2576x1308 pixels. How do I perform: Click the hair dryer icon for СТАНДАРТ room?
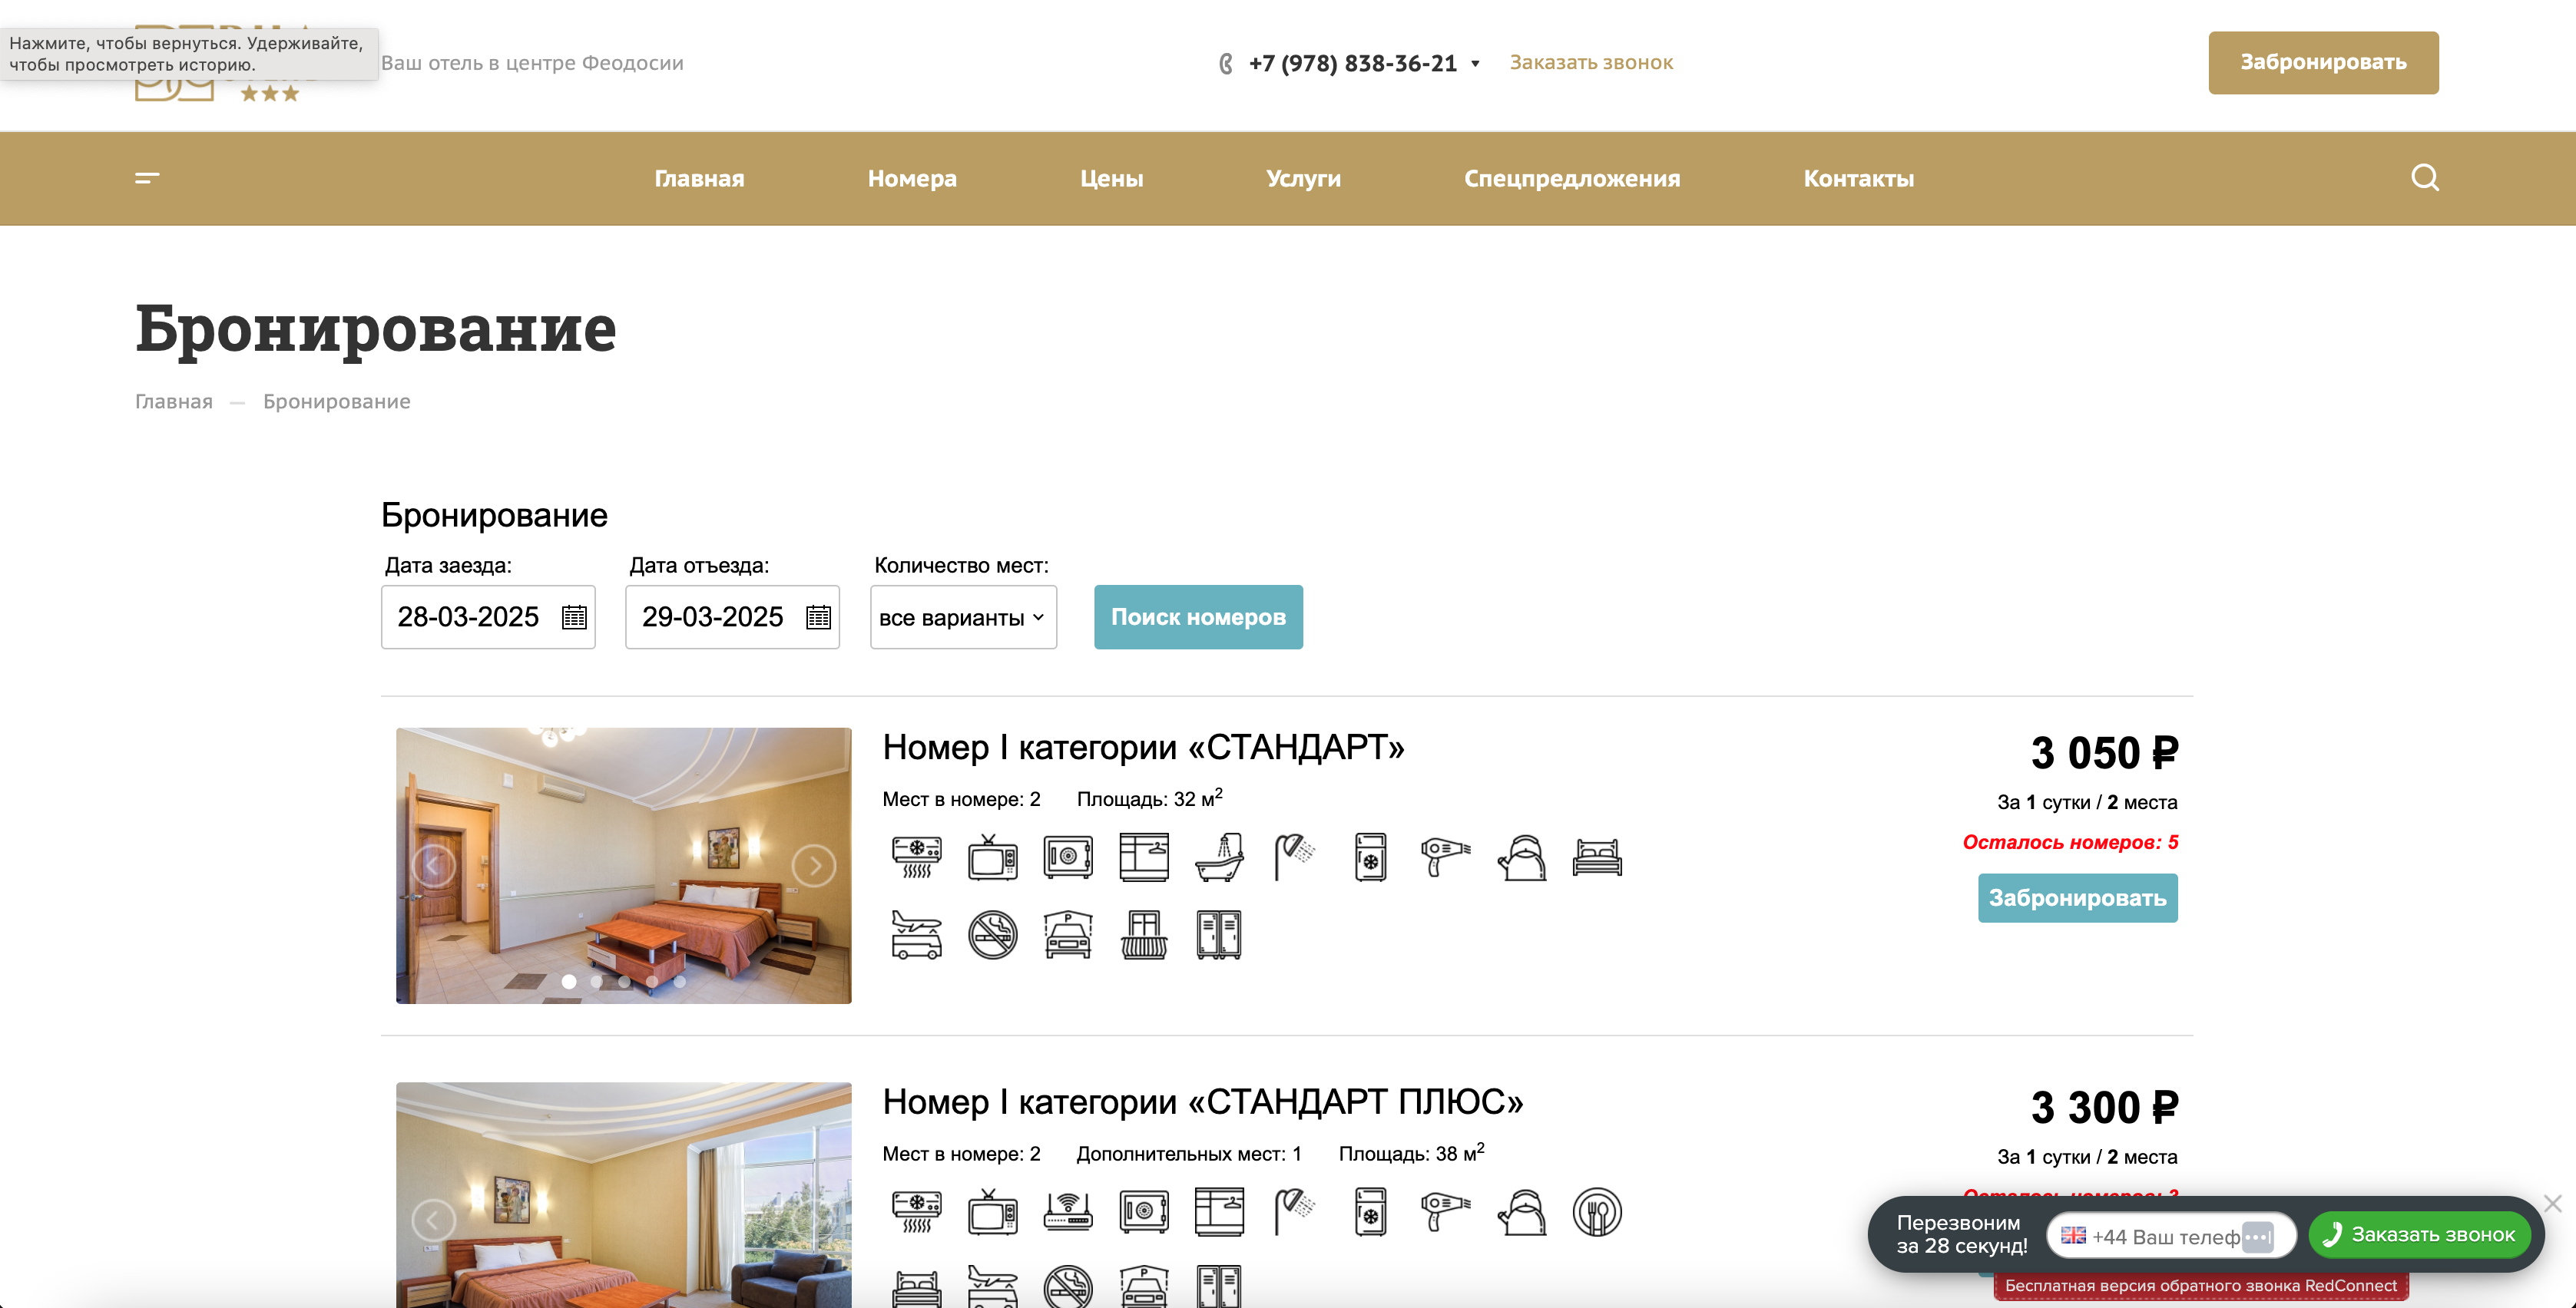pyautogui.click(x=1446, y=857)
